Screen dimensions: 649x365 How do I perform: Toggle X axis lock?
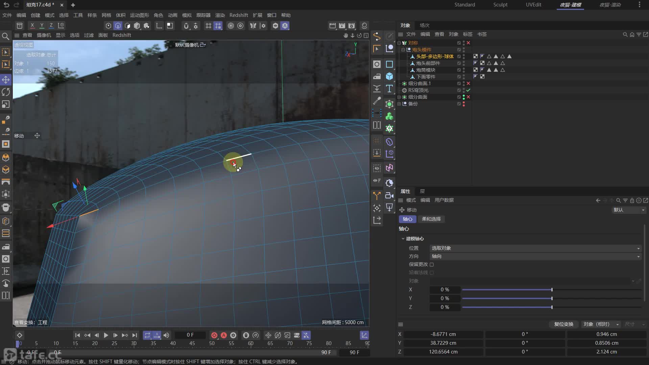point(32,25)
